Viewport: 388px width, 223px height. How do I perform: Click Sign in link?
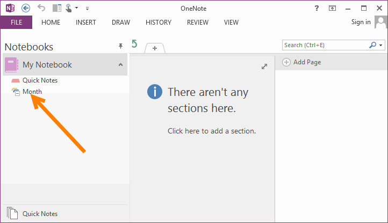click(361, 22)
